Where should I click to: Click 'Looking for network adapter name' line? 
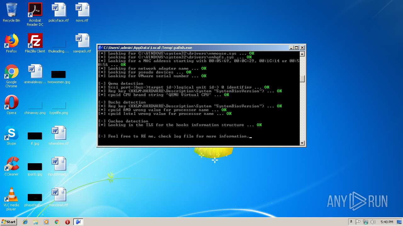pyautogui.click(x=152, y=68)
